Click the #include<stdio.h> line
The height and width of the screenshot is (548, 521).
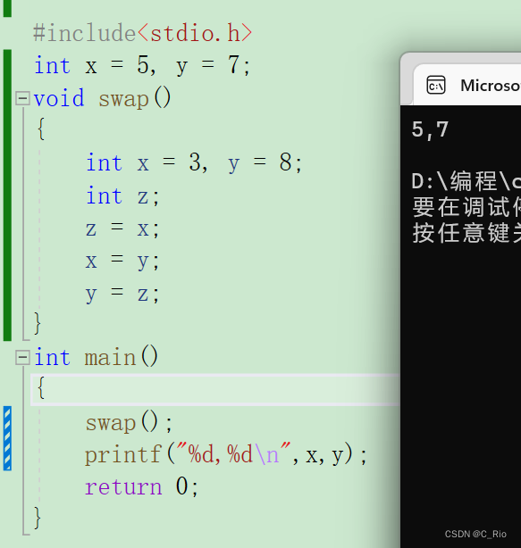tap(142, 34)
